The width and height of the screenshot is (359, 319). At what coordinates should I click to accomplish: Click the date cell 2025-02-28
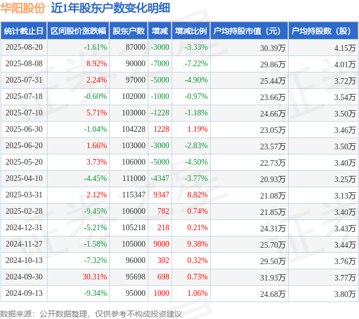[24, 211]
